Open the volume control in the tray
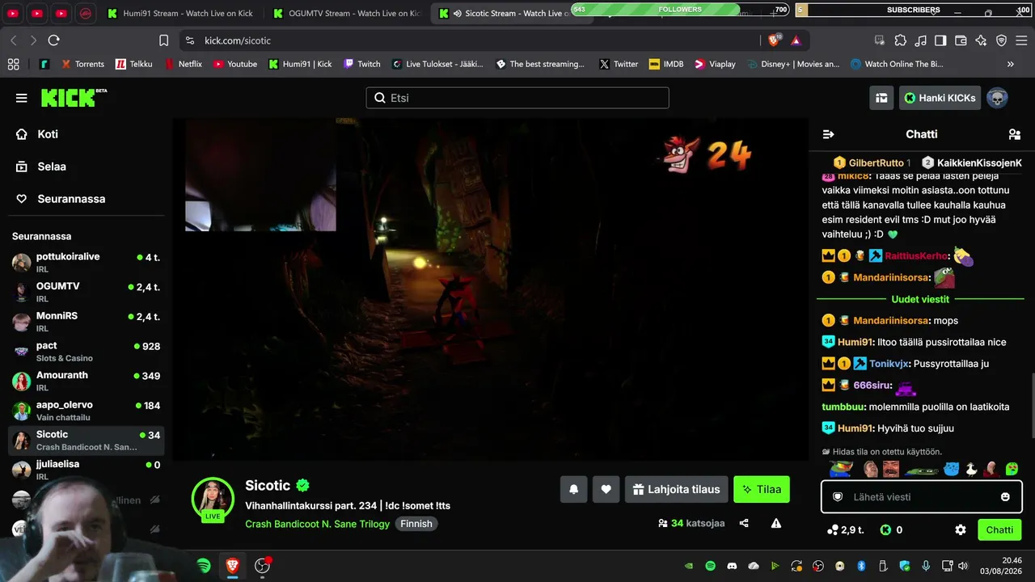Screen dimensions: 1035x582 962,566
